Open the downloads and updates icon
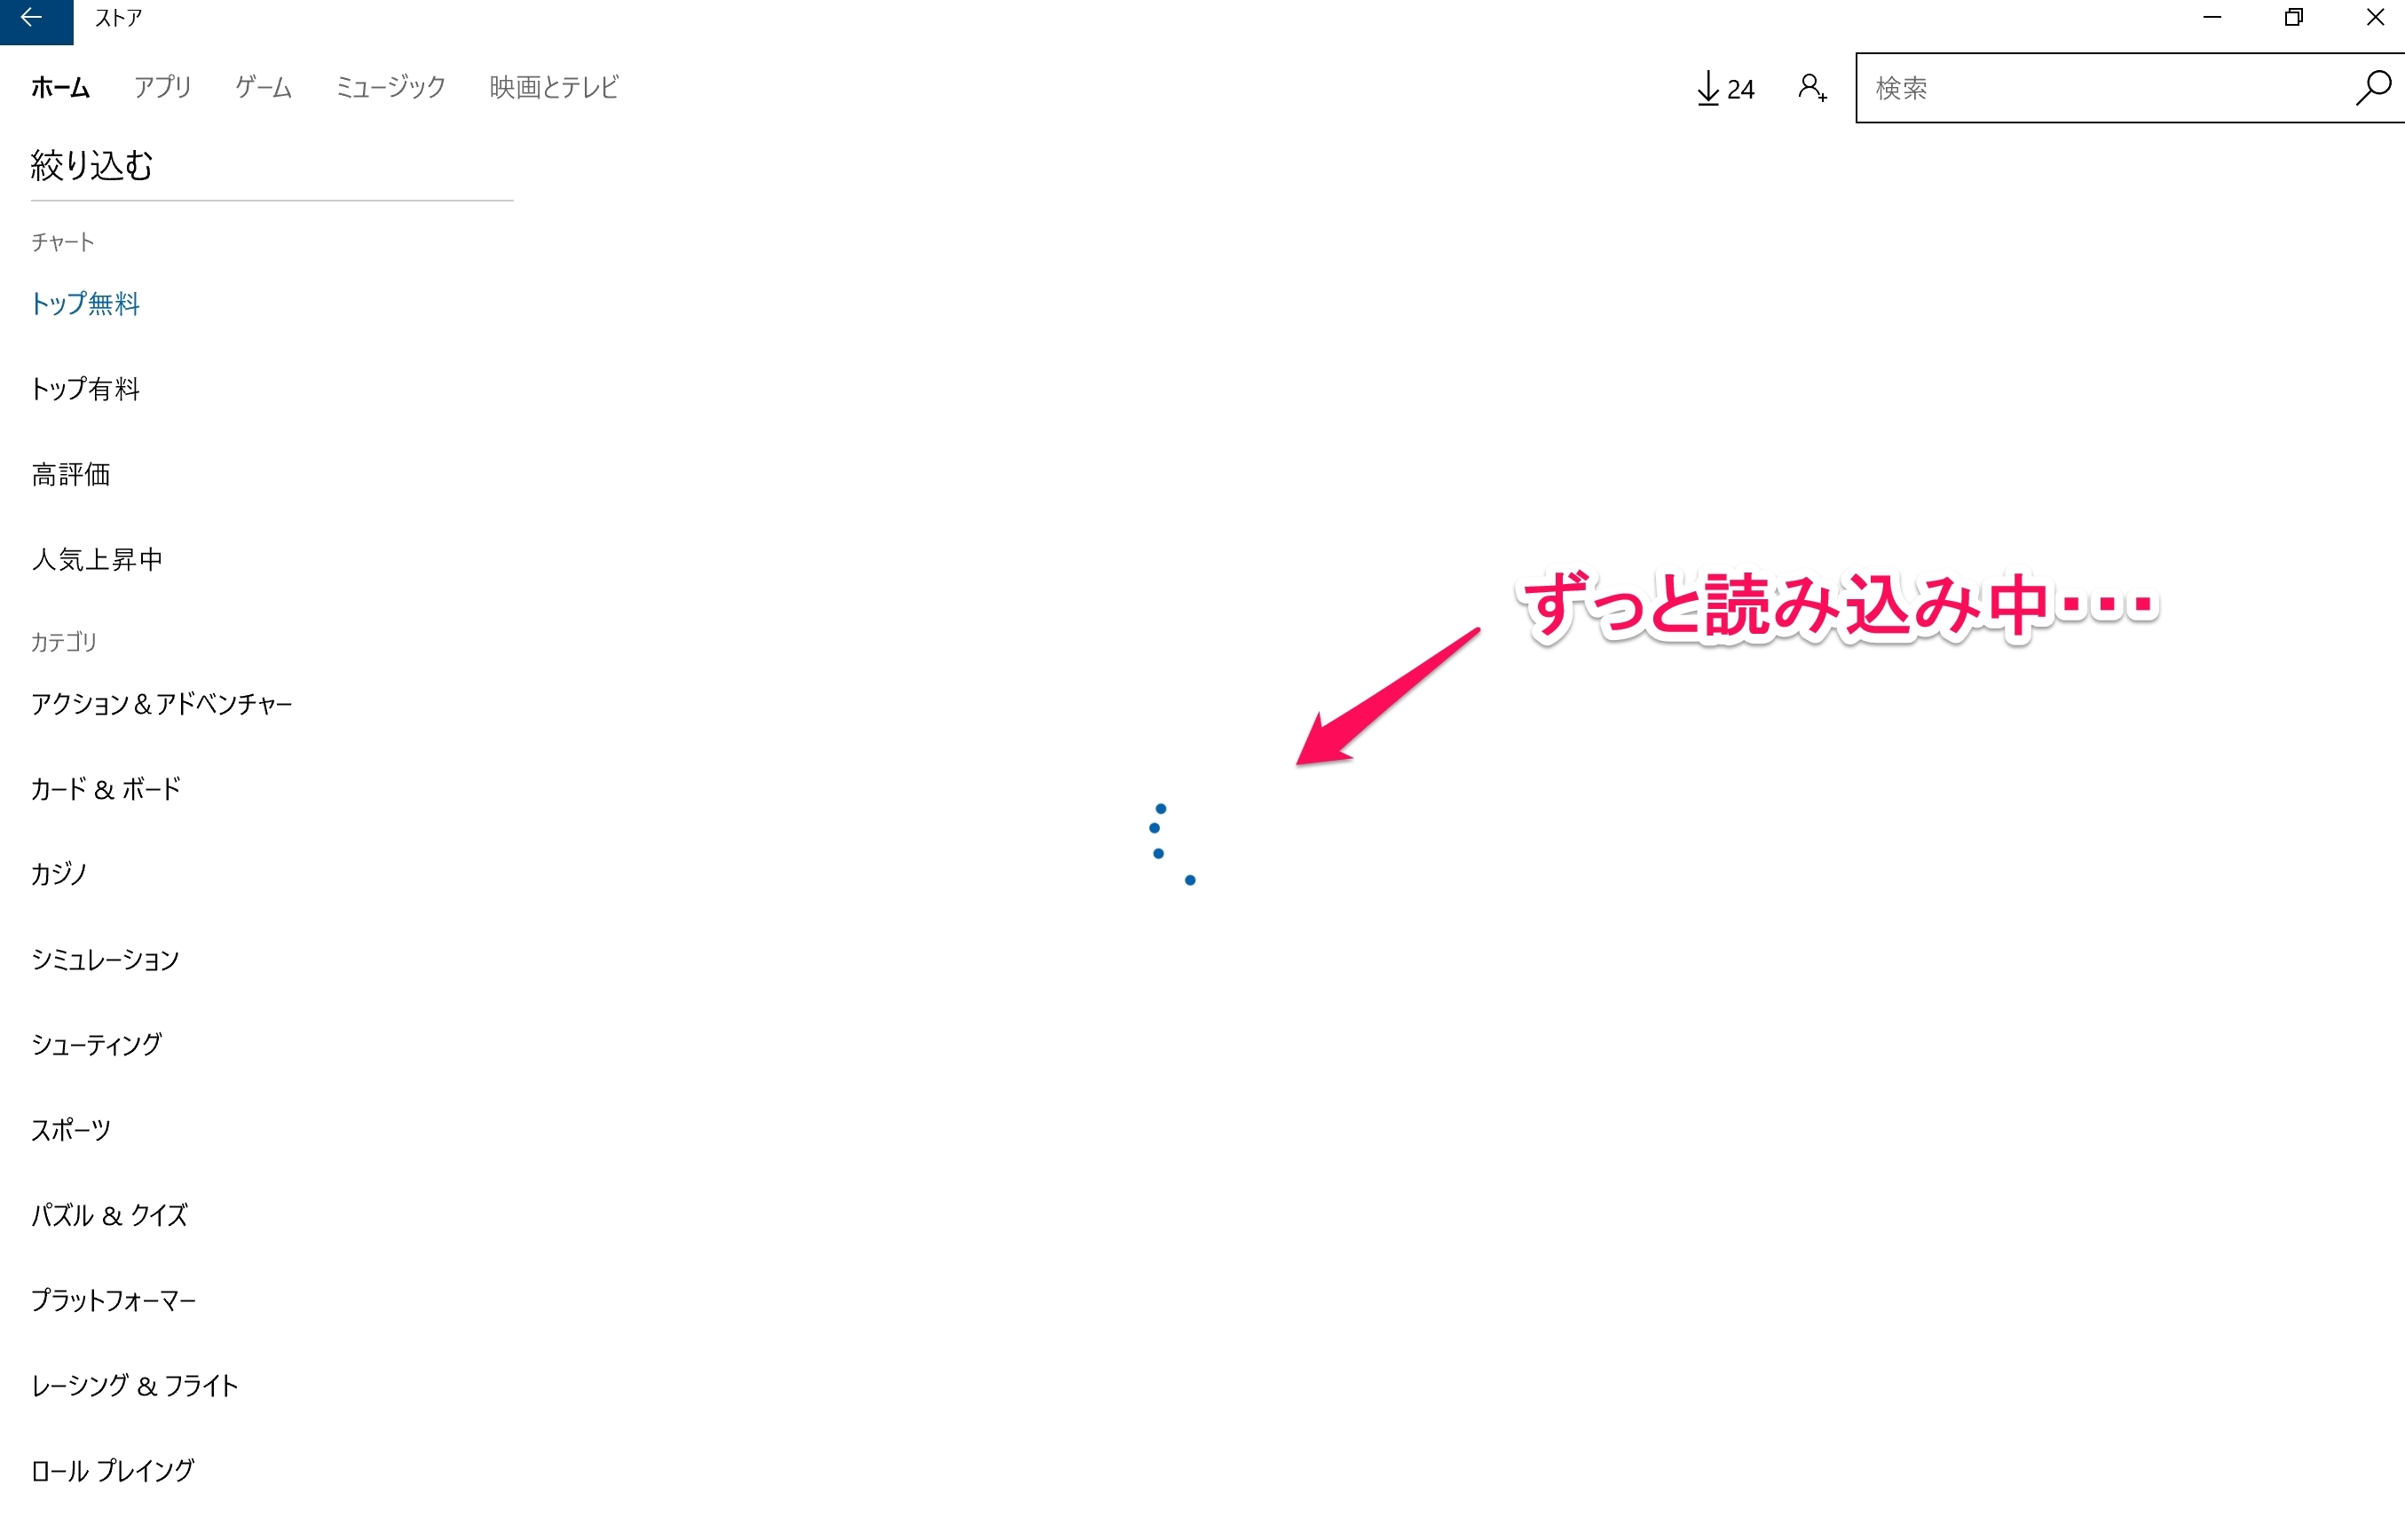 pos(1723,89)
